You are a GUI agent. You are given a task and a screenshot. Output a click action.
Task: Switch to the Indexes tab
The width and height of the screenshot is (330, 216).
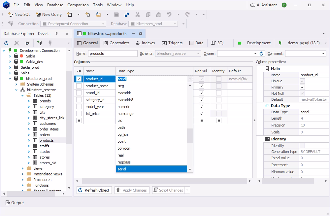(x=146, y=43)
